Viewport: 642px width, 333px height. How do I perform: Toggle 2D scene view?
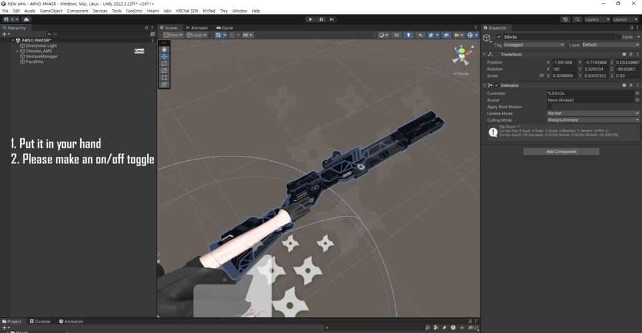pyautogui.click(x=396, y=35)
